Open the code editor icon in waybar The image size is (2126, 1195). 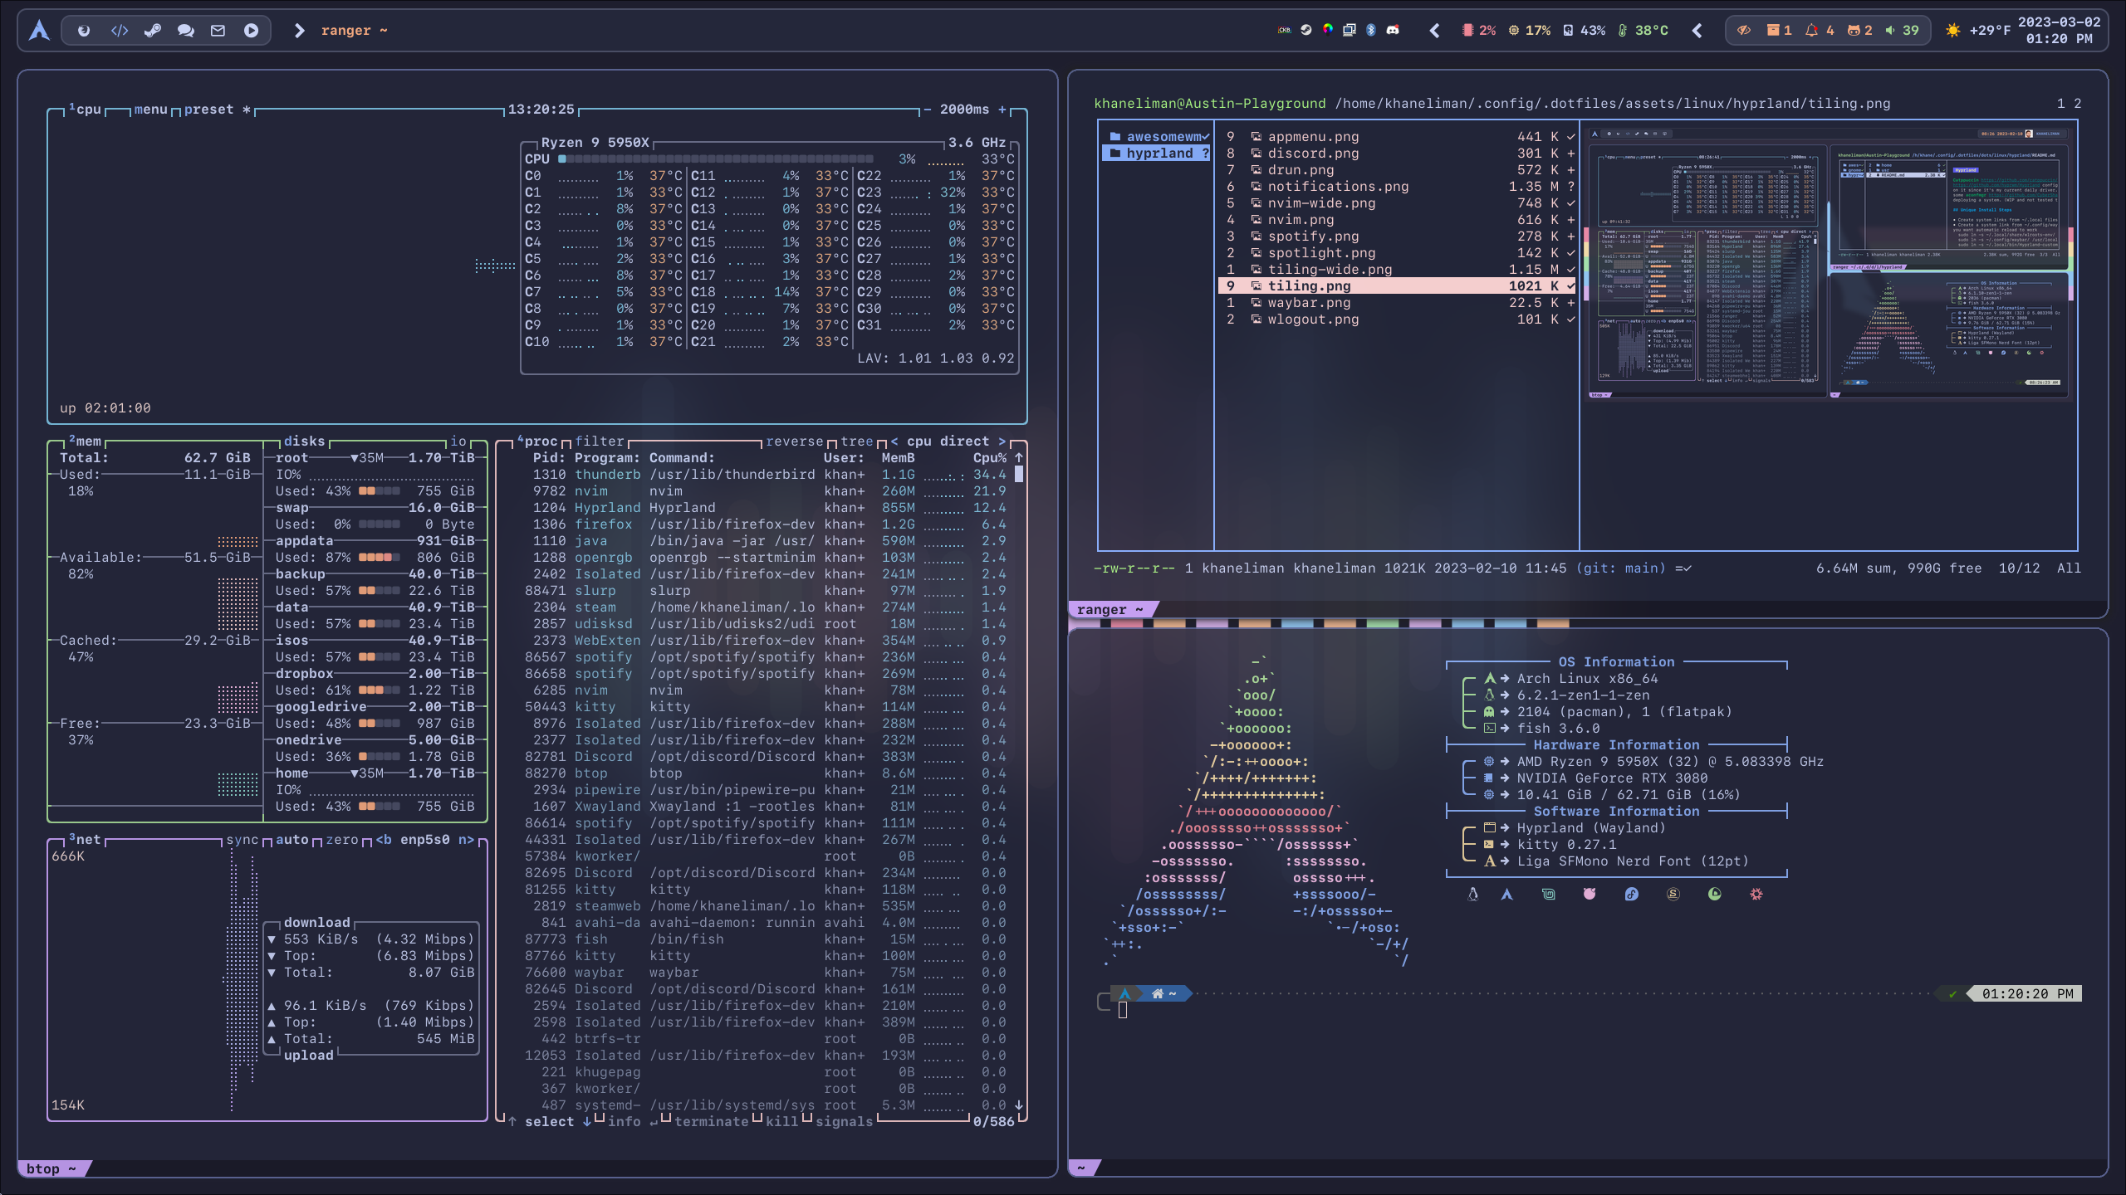pos(120,31)
